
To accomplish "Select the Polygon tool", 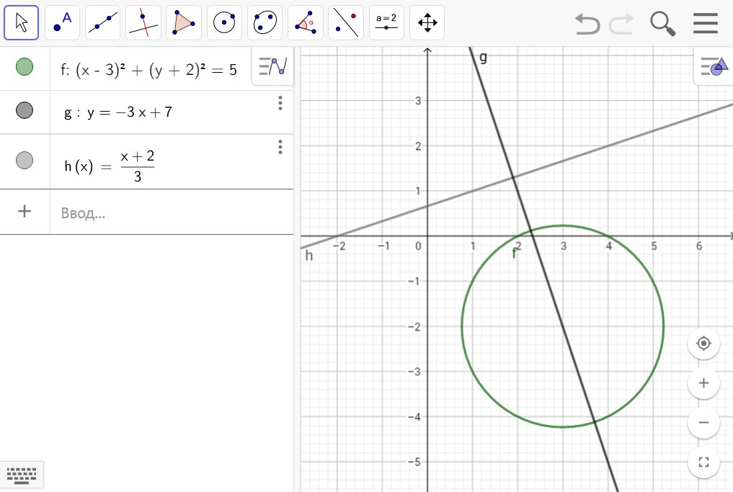I will pyautogui.click(x=183, y=22).
